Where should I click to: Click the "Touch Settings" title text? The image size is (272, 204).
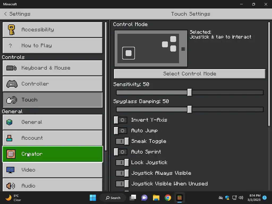(x=191, y=14)
